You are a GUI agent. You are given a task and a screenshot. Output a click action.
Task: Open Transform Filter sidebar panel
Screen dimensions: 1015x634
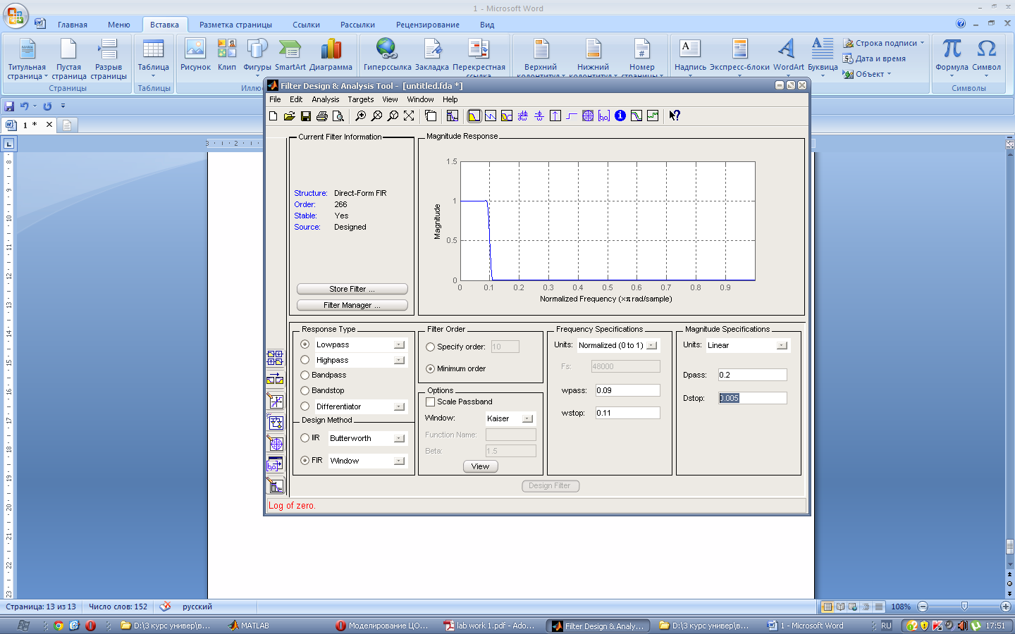click(x=275, y=379)
